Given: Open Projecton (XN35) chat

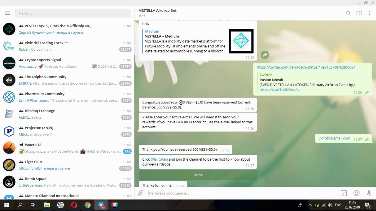Looking at the screenshot, I should 67,131.
